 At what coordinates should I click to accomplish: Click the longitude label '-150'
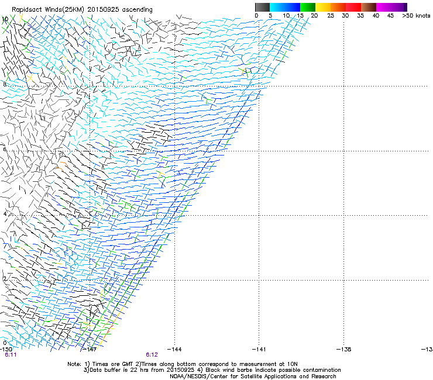point(6,350)
